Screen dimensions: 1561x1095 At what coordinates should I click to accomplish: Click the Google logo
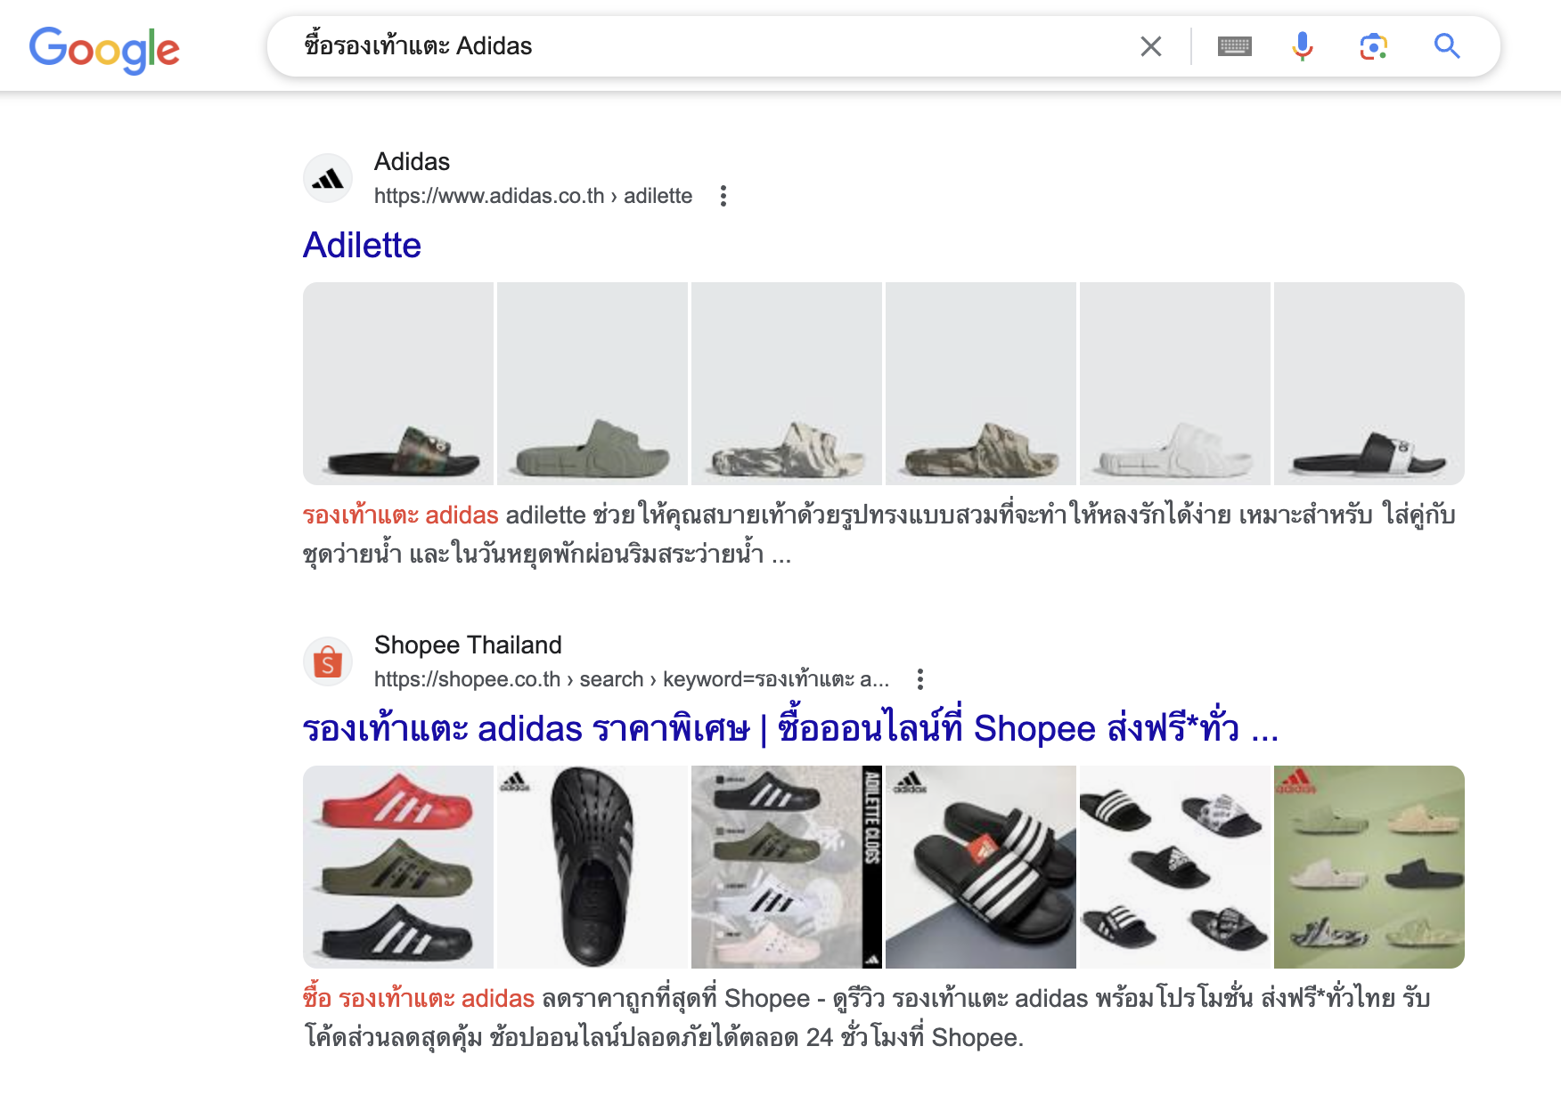tap(104, 49)
